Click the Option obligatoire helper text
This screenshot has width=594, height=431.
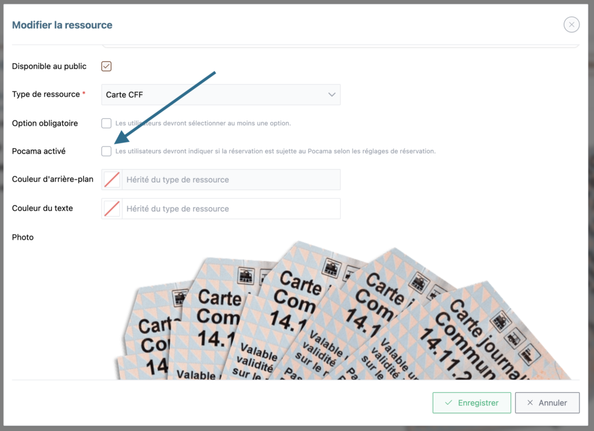point(203,123)
